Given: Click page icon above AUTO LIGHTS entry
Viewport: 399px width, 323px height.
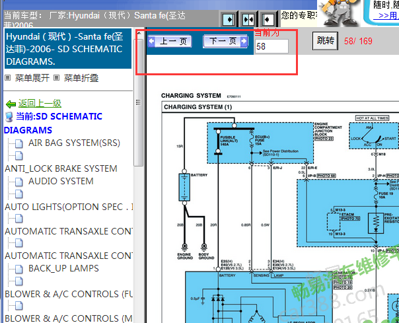Looking at the screenshot, I should (19, 194).
